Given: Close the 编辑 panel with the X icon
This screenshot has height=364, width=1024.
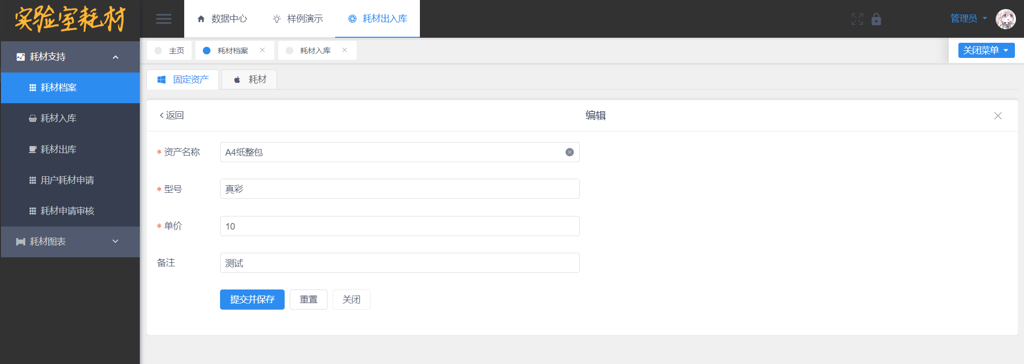Looking at the screenshot, I should 998,116.
